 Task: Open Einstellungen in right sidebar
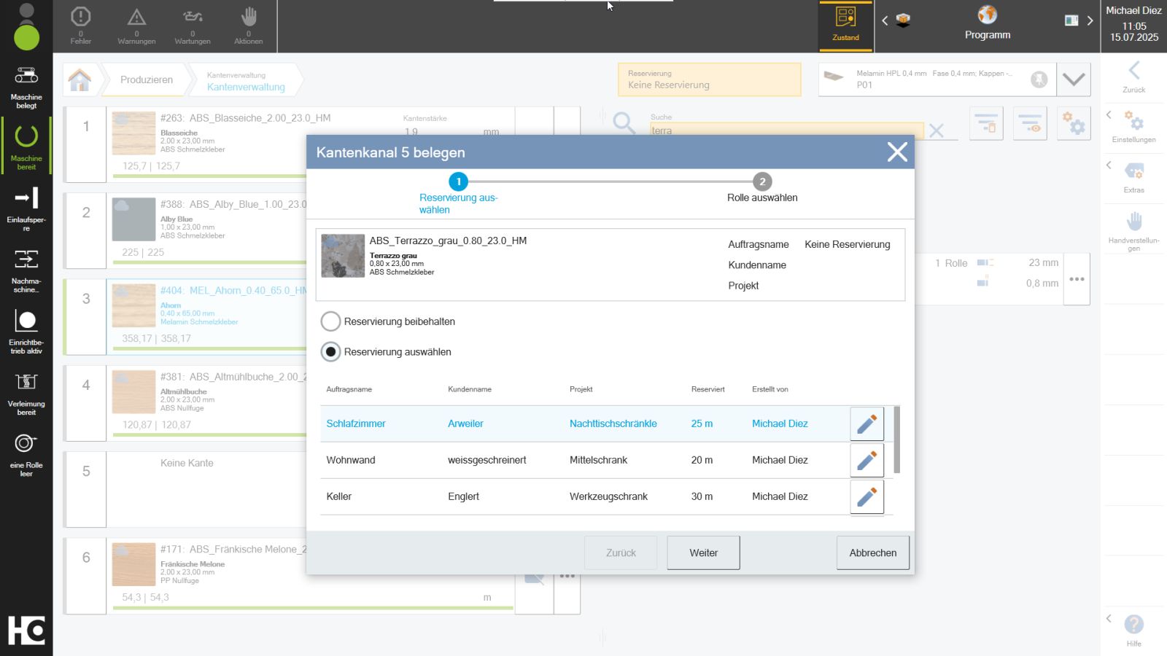click(x=1133, y=126)
